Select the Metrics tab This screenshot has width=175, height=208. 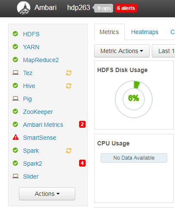pos(109,32)
